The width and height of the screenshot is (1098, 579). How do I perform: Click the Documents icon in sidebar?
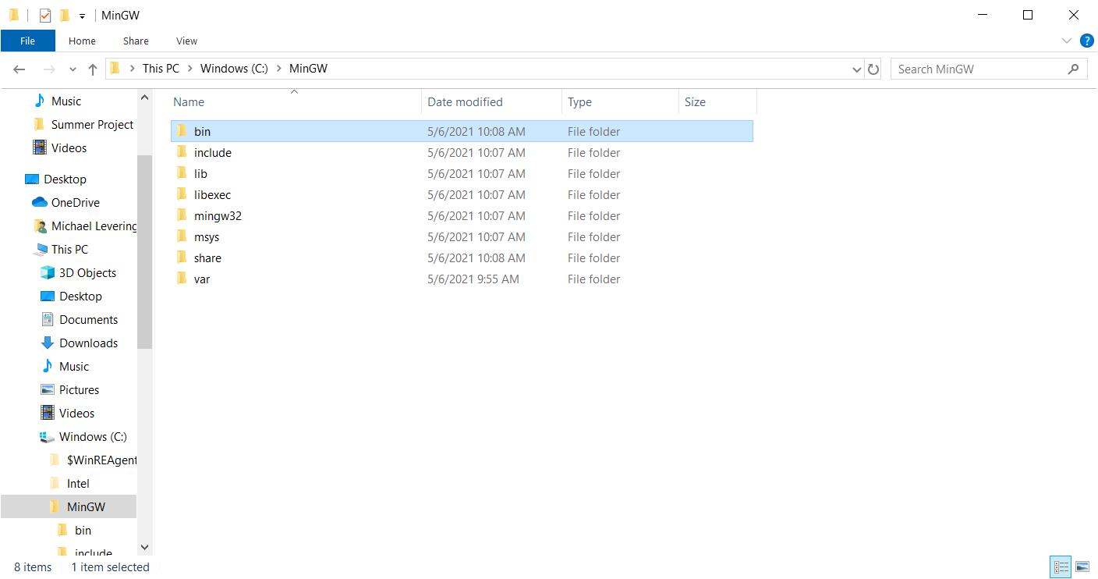coord(47,319)
